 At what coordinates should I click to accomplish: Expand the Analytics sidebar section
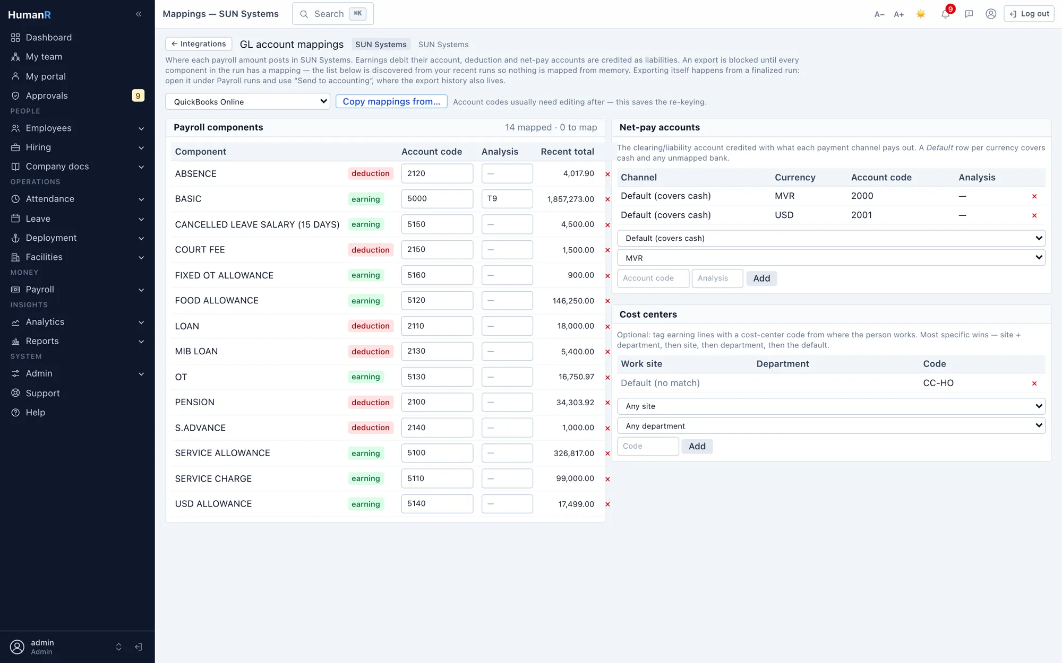78,322
